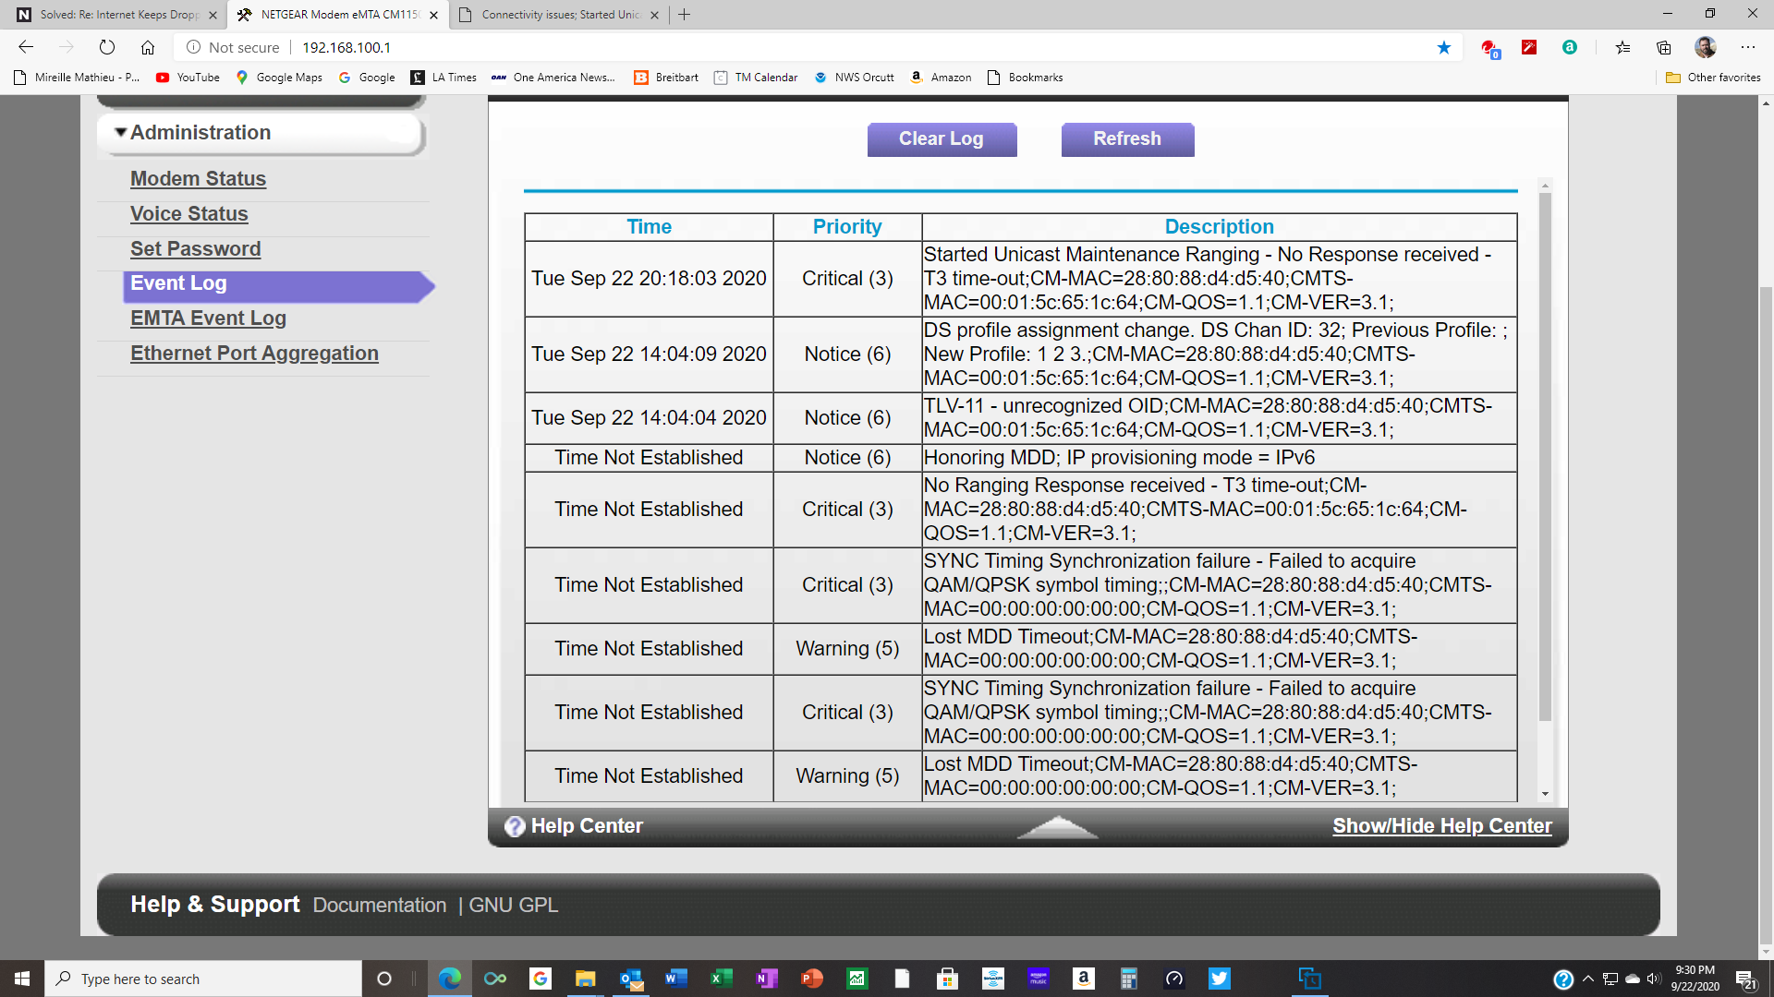Open Excel from the taskbar
The height and width of the screenshot is (997, 1774).
722,979
